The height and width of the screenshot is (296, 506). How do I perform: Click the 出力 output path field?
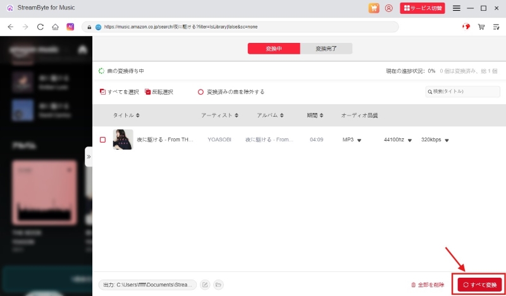tap(147, 285)
